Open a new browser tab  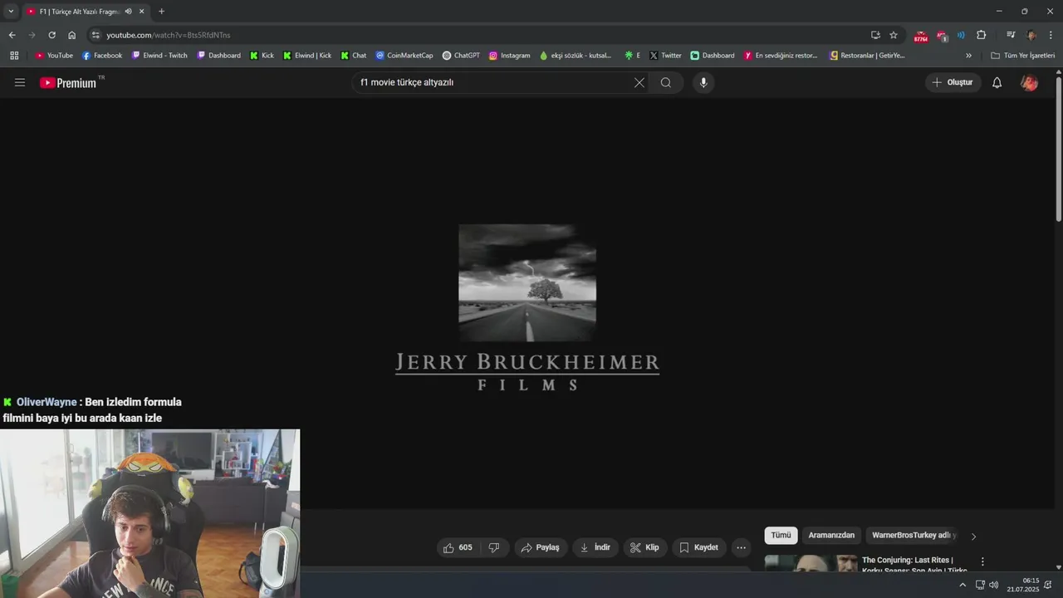coord(161,12)
